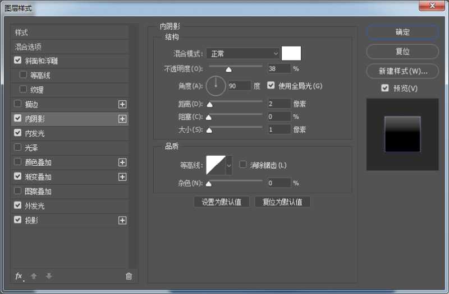The height and width of the screenshot is (294, 449).
Task: Click plus icon next to 投影
Action: click(122, 221)
